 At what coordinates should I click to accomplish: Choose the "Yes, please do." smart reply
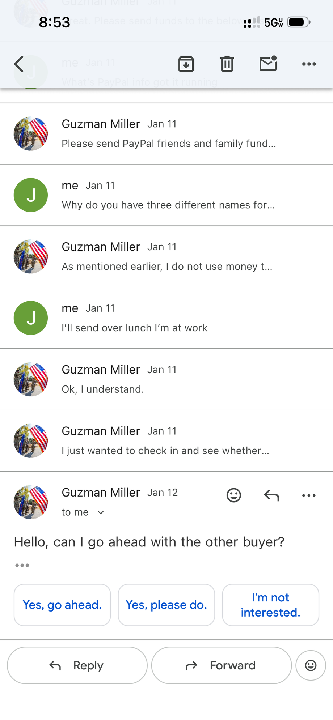click(x=166, y=605)
